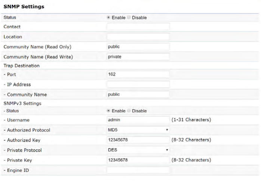Click the Trap Destination IP Address field
The image size is (261, 183).
pyautogui.click(x=138, y=84)
